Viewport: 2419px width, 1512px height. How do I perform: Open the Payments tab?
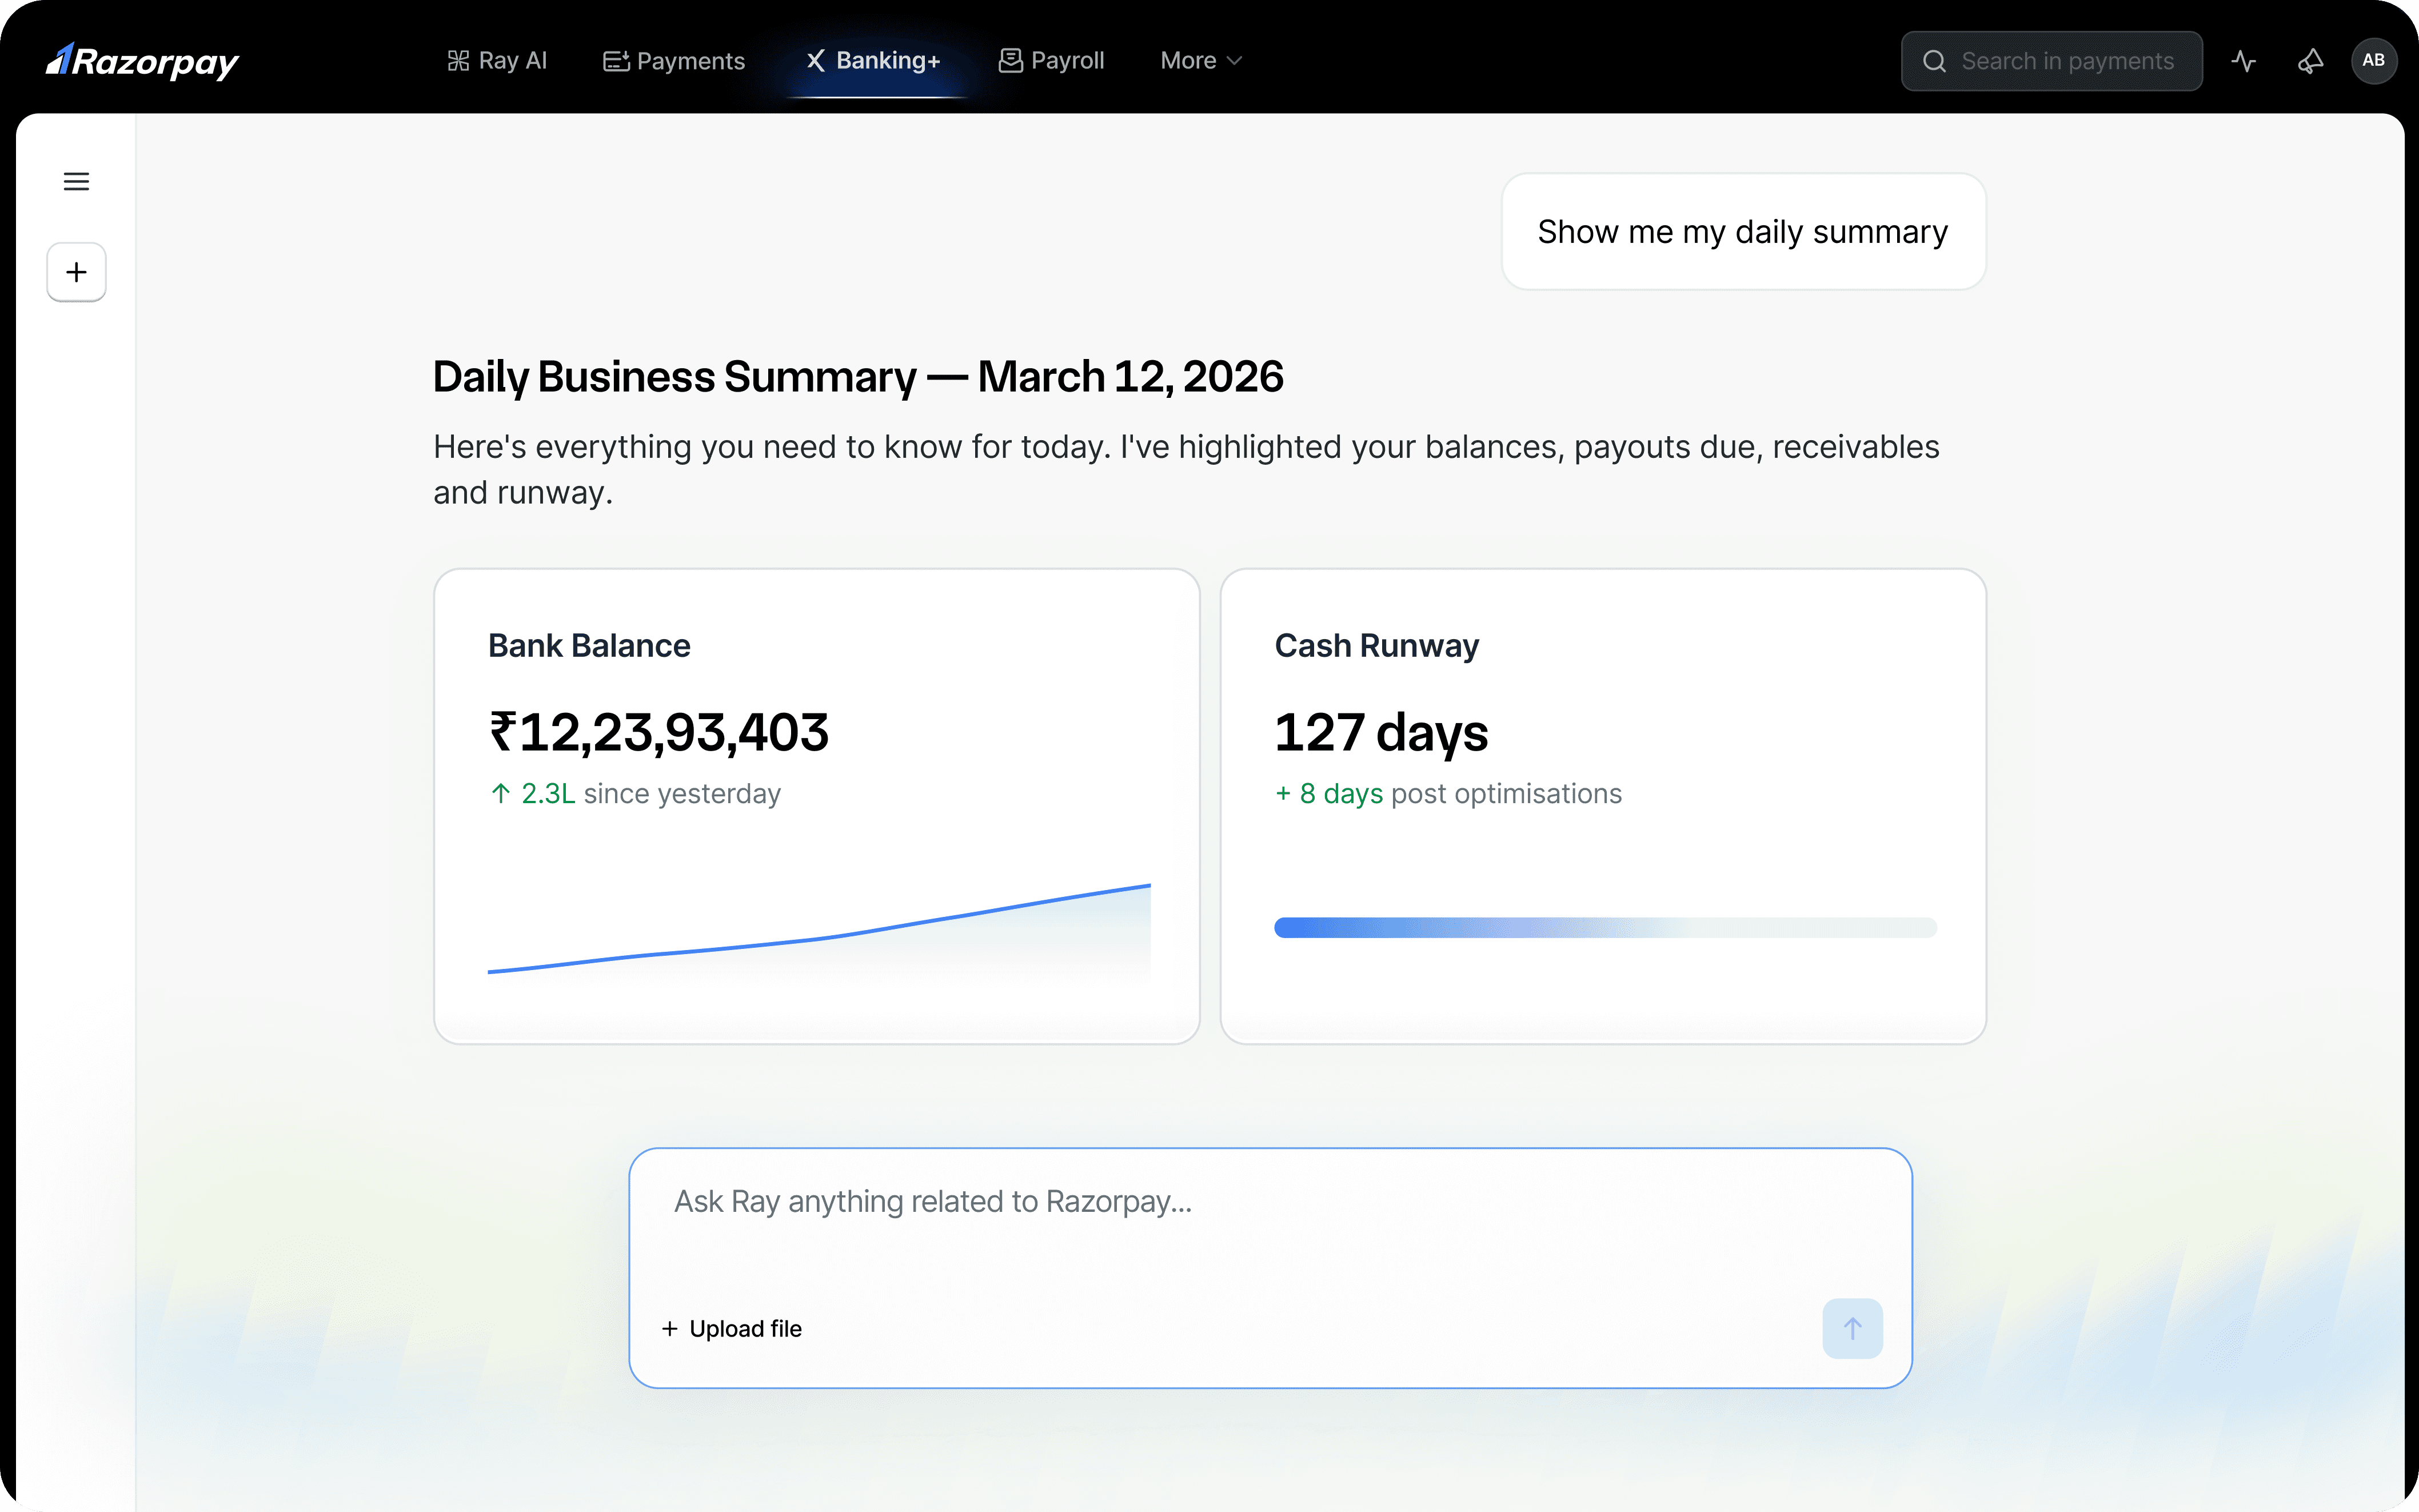tap(674, 61)
